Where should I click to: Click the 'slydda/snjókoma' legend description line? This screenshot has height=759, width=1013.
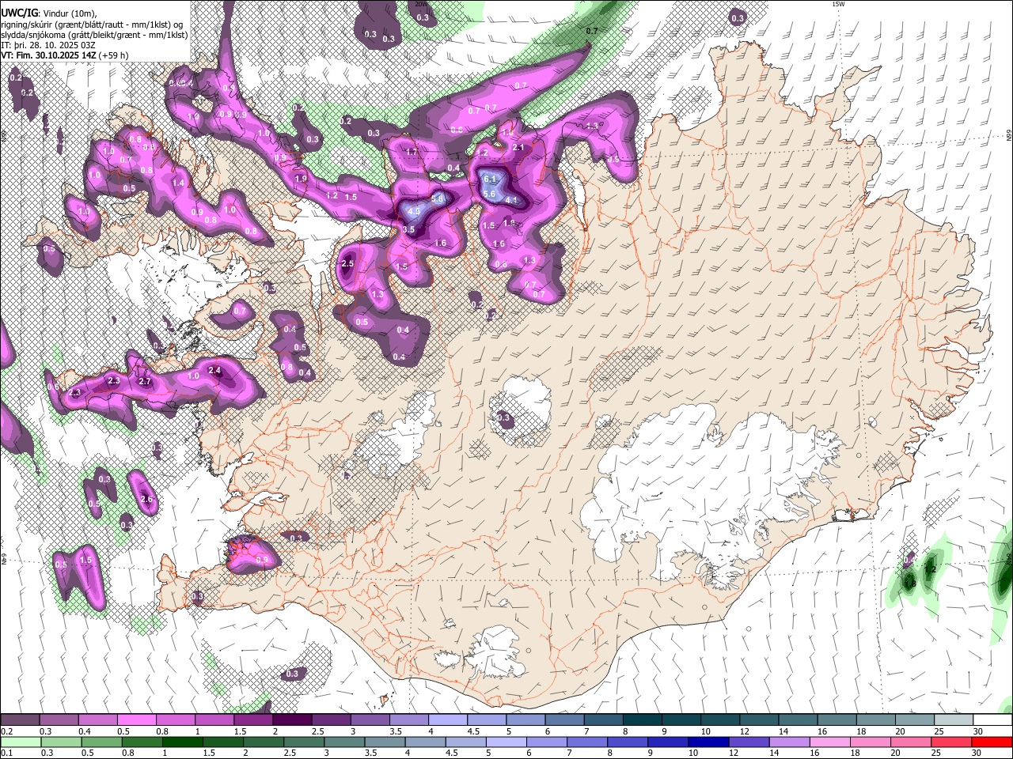tap(94, 35)
